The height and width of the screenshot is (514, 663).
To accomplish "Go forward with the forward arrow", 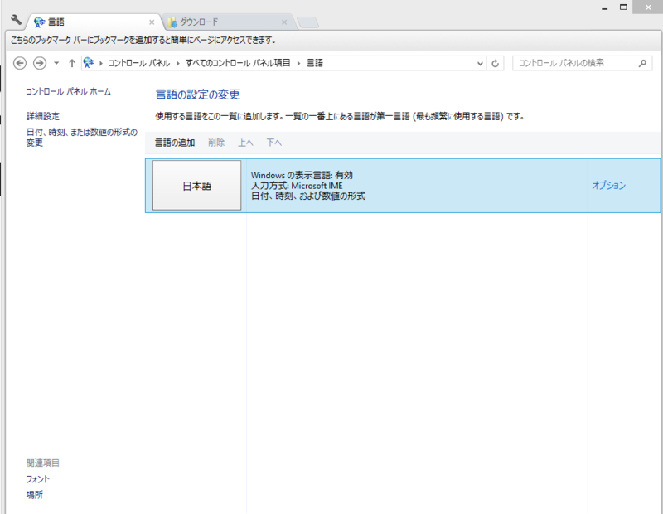I will [40, 63].
